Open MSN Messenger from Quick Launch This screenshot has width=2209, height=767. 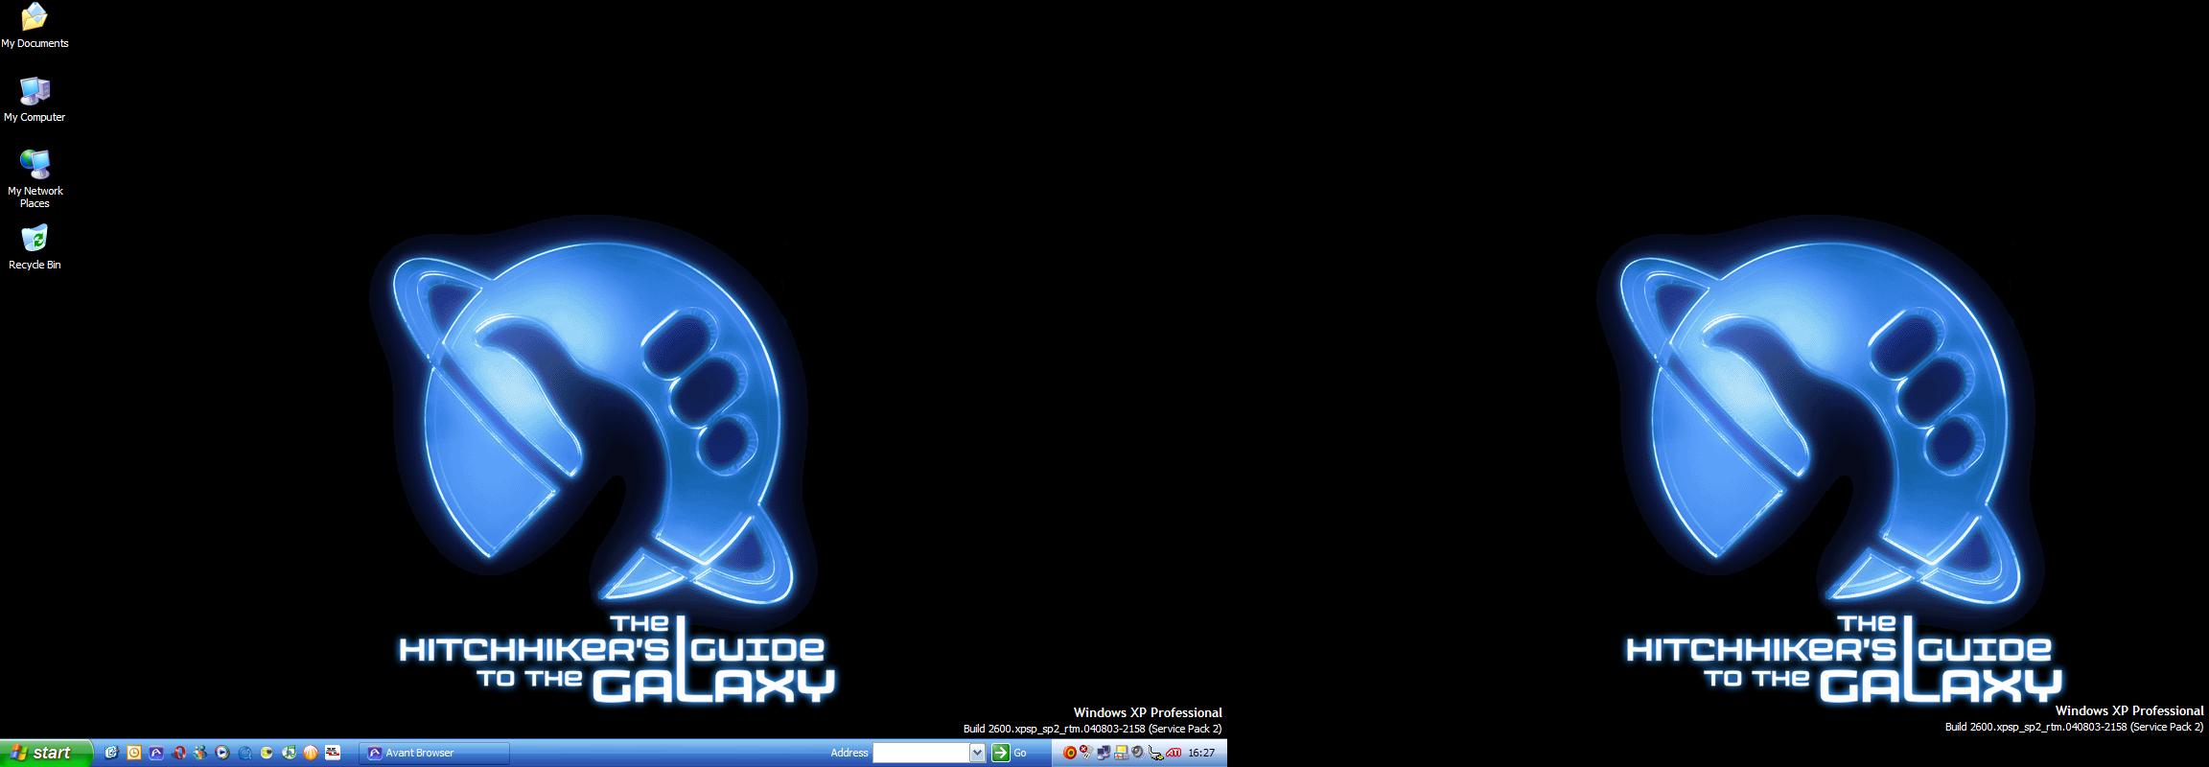tap(200, 753)
